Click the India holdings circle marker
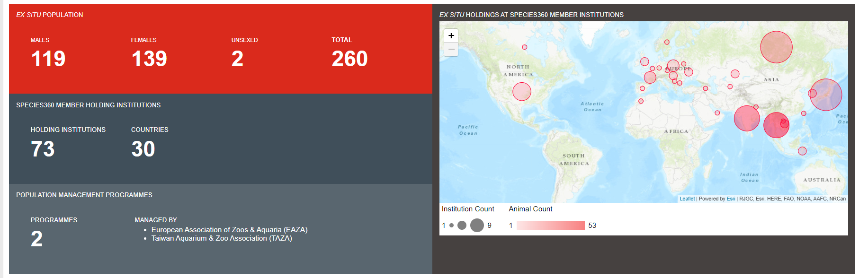 click(747, 118)
